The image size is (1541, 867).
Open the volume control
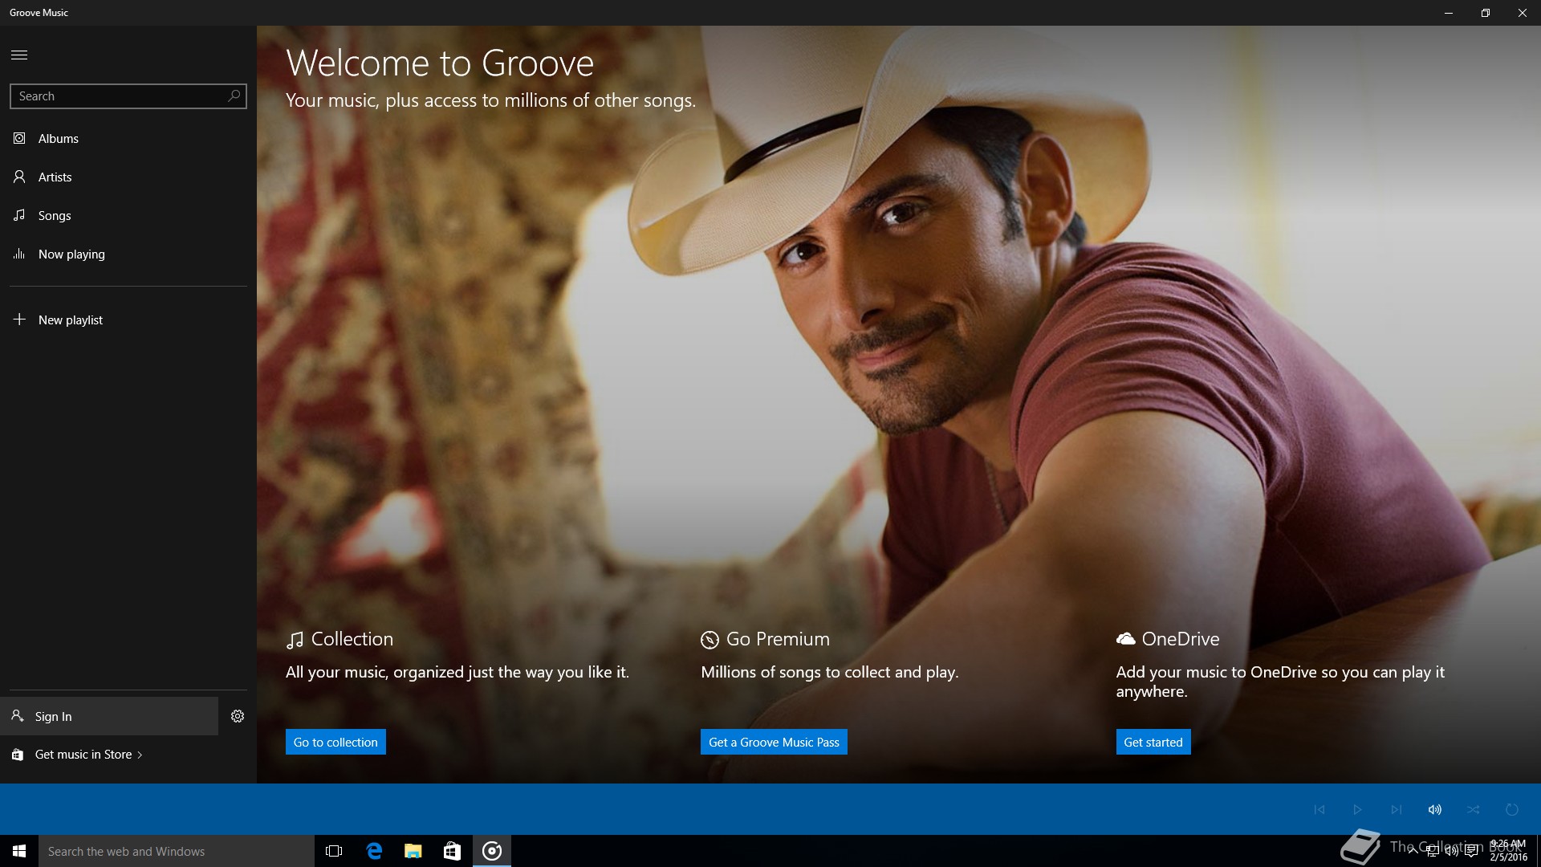point(1434,809)
